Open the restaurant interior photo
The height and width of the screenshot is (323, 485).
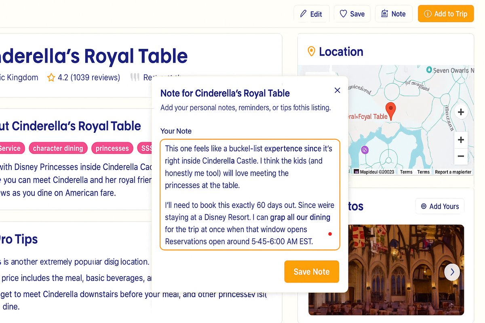pos(386,270)
